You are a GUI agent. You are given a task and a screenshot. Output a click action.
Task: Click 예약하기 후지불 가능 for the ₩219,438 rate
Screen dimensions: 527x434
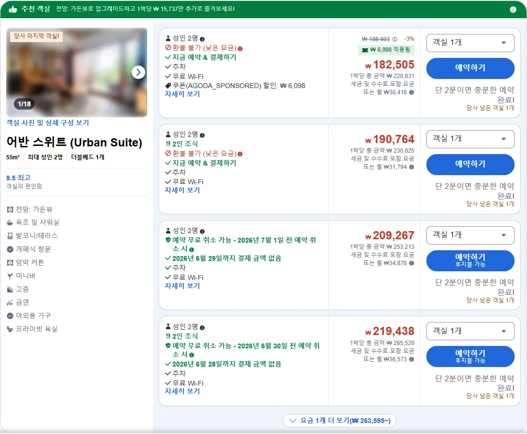470,356
